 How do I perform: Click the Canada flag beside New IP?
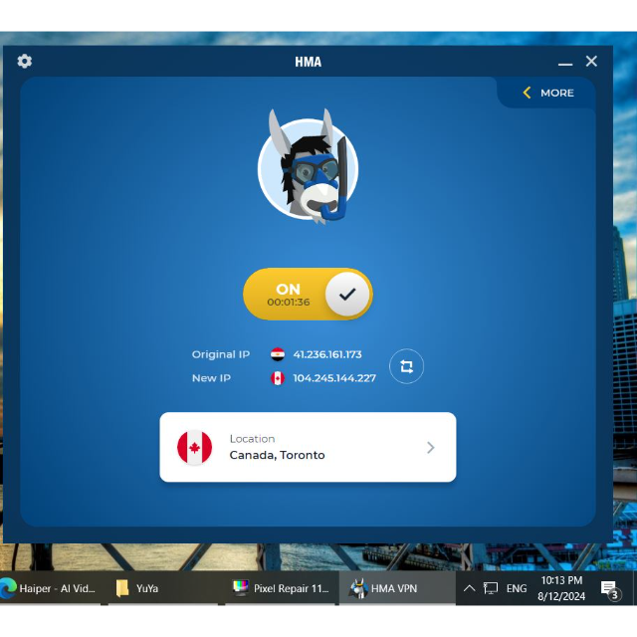click(278, 378)
